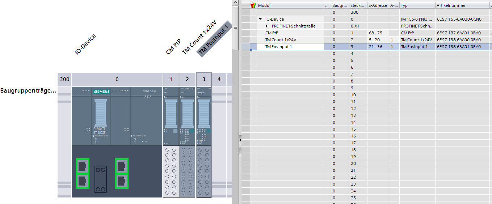Select the upper-left green Ethernet port

point(83,166)
